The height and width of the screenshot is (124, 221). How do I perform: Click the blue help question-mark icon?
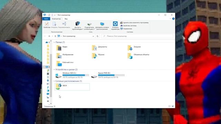tap(173, 19)
